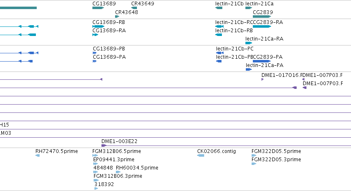Click the 484848 feature label
The image size is (351, 191).
(x=103, y=168)
